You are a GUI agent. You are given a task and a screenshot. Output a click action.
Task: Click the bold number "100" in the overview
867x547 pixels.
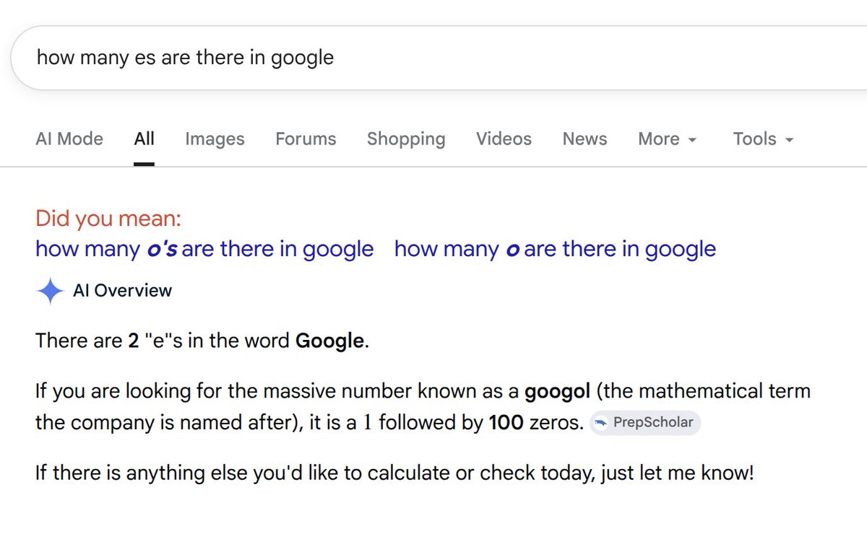(x=506, y=423)
